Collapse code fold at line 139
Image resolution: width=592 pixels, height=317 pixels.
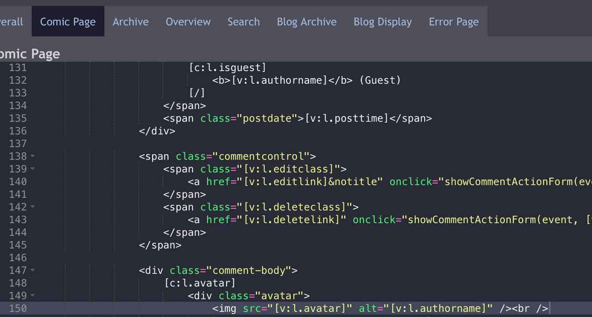pyautogui.click(x=32, y=169)
